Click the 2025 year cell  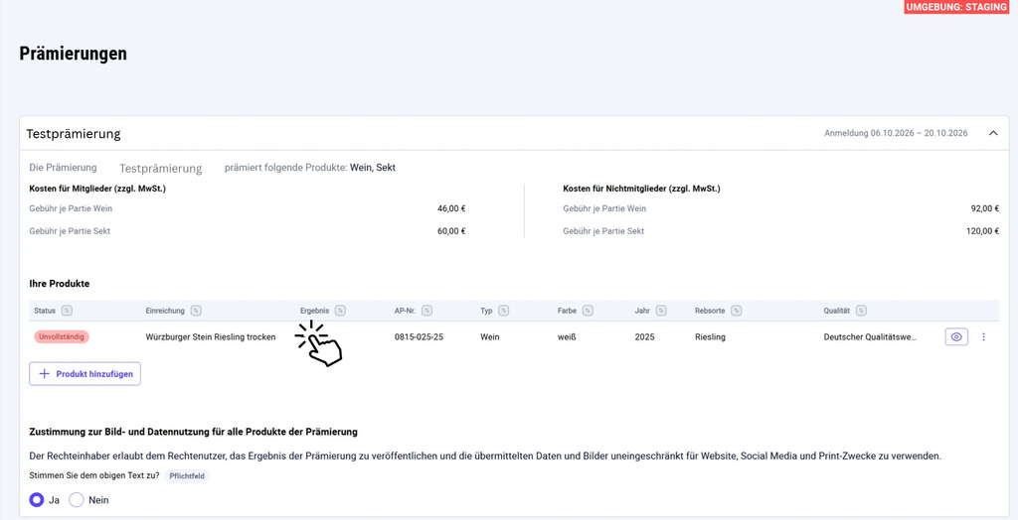click(x=644, y=337)
